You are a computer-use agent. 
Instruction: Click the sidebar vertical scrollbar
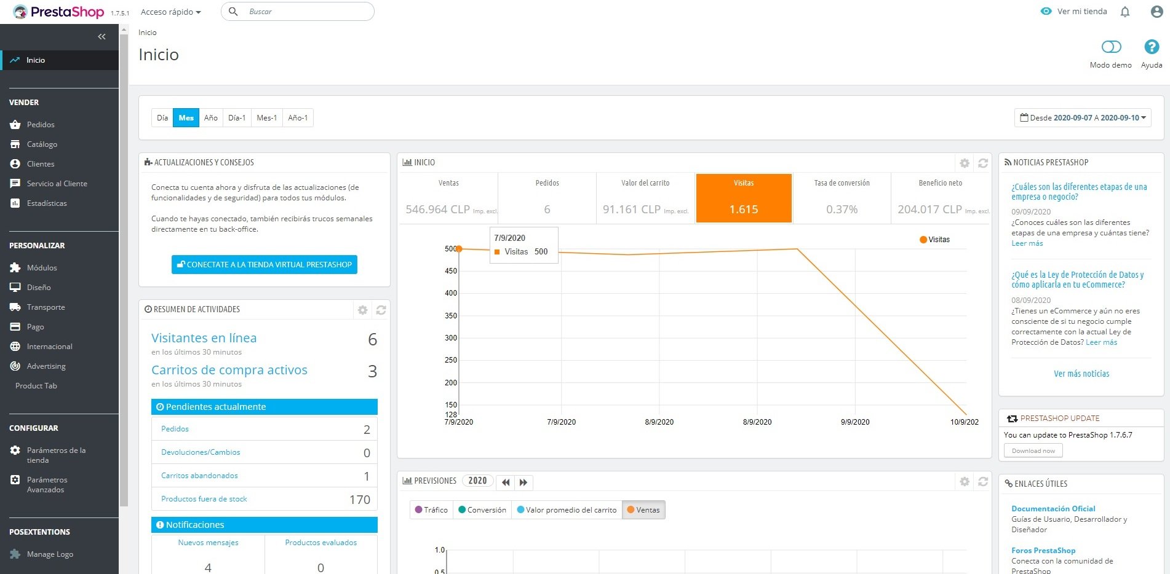click(124, 270)
